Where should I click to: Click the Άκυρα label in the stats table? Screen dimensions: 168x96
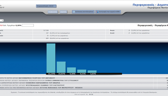[x=112, y=30]
